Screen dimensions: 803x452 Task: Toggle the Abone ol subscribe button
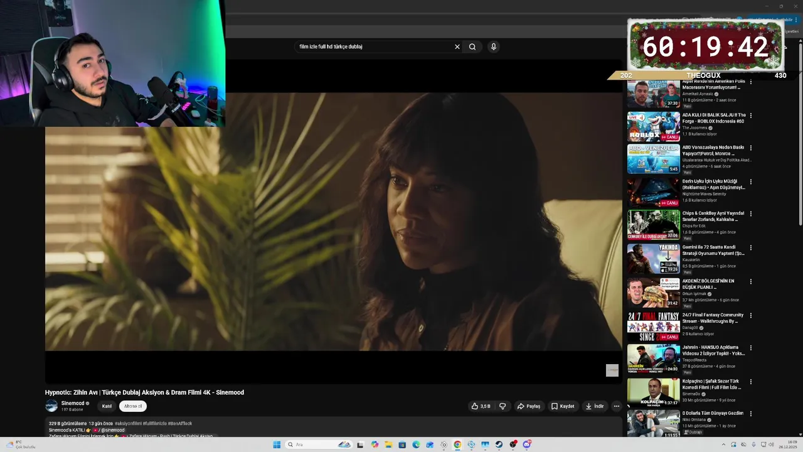133,406
